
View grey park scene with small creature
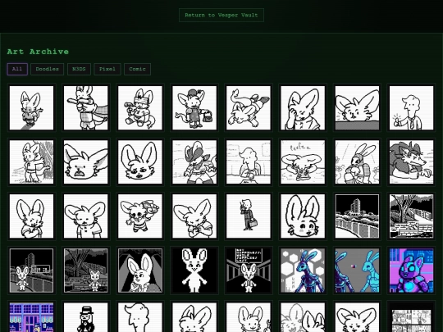tap(85, 271)
